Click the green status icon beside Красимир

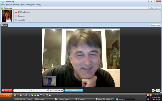coord(2,8)
